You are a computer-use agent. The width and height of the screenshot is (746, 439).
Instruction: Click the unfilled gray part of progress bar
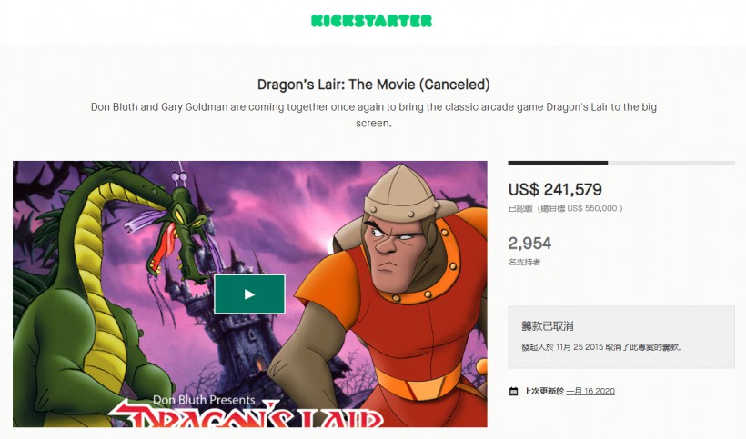point(671,163)
